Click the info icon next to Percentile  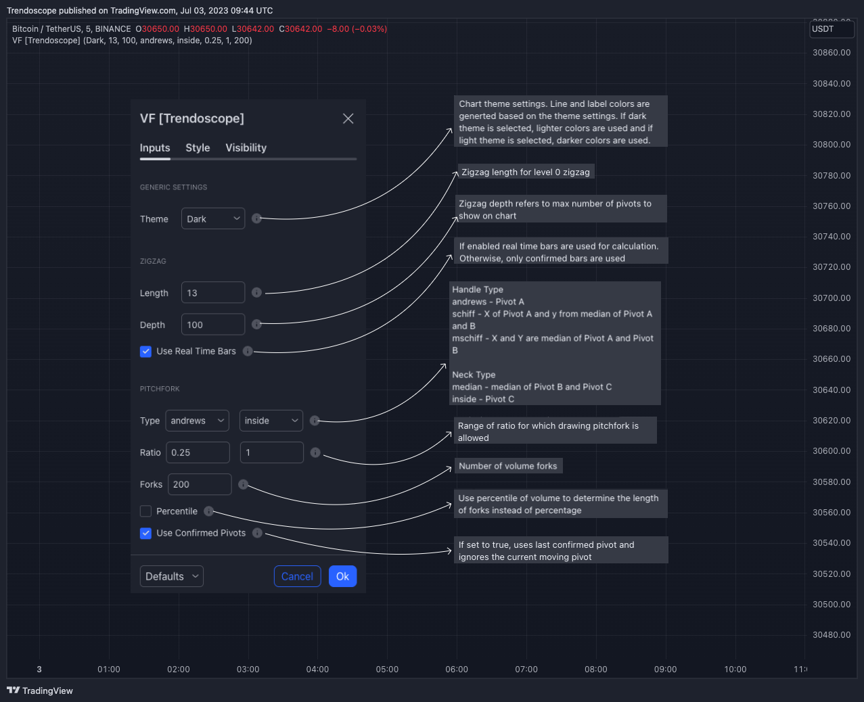(x=208, y=511)
